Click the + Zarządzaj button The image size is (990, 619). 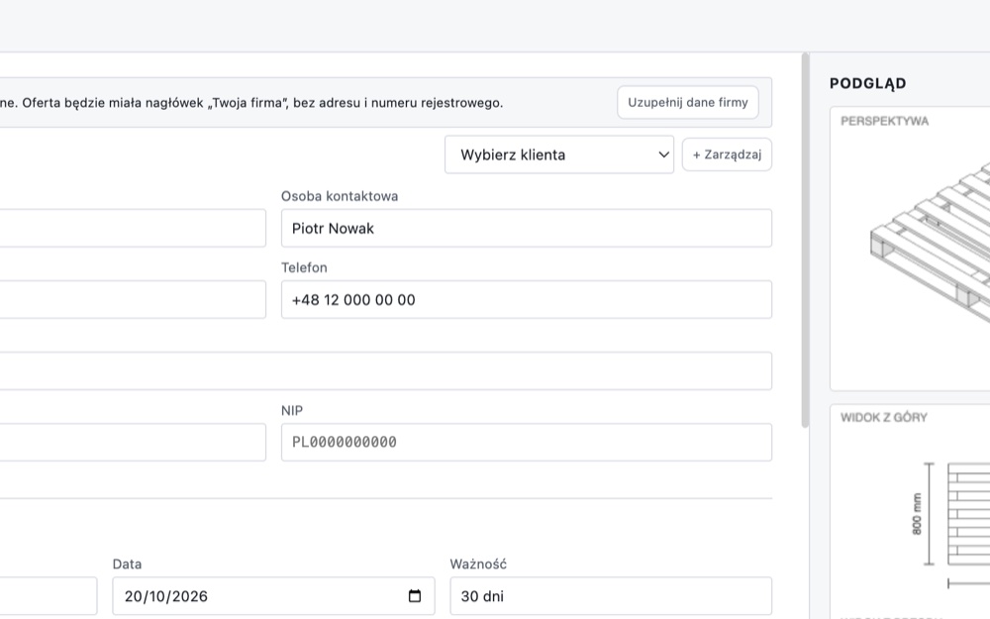click(727, 155)
